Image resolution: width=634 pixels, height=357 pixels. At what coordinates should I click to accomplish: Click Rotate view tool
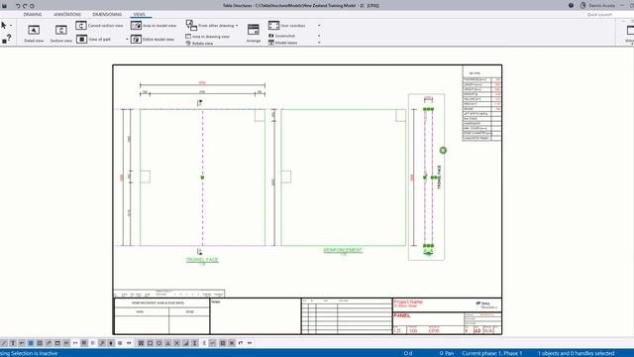199,43
